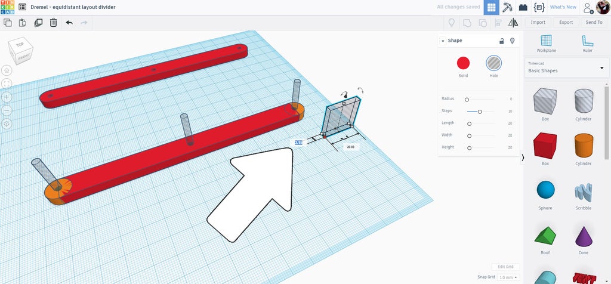Select the Workplane tool

[x=546, y=43]
